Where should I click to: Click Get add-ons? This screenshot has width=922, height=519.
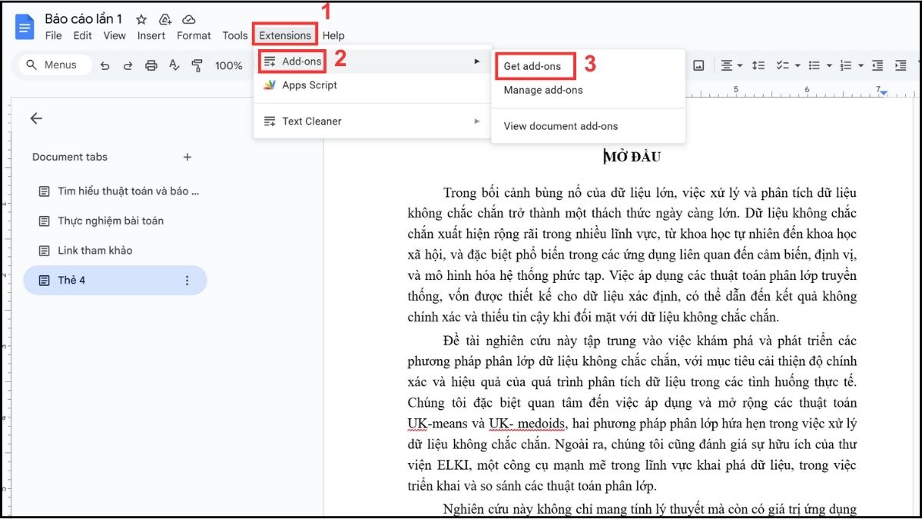click(535, 66)
